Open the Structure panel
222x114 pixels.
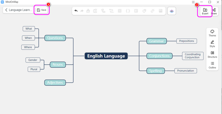pos(212,55)
